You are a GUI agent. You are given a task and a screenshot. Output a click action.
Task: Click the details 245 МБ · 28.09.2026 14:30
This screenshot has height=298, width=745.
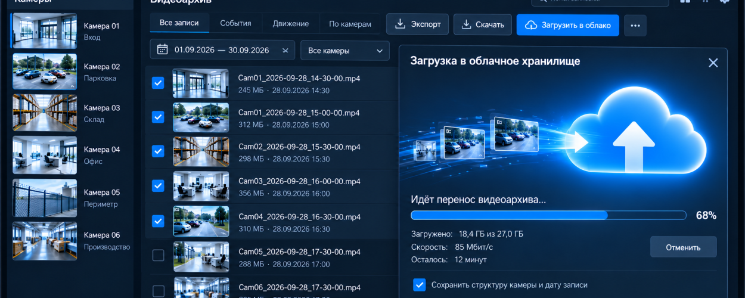[x=284, y=91]
